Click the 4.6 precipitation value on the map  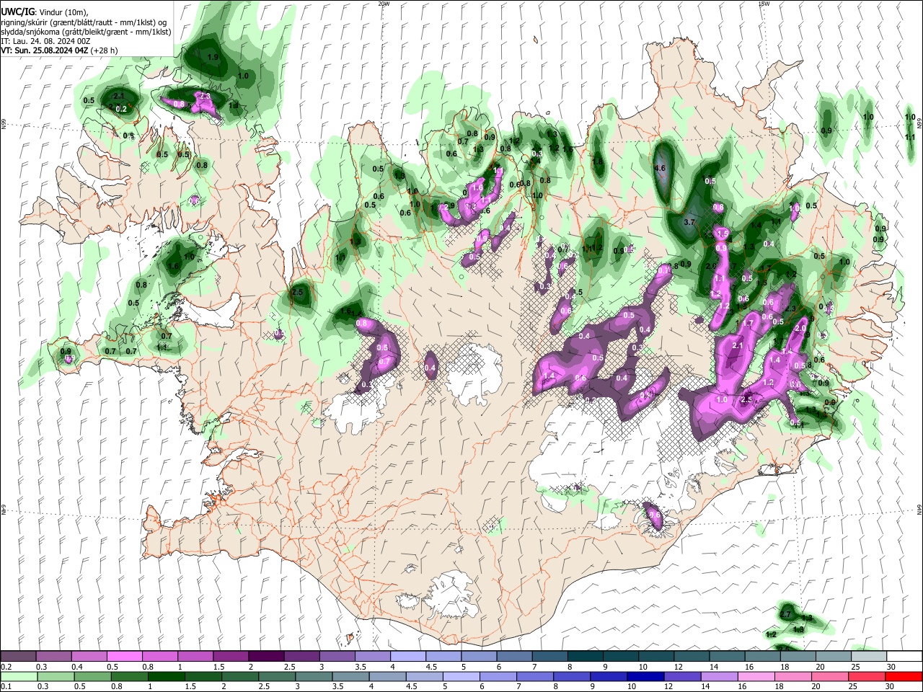pyautogui.click(x=659, y=169)
